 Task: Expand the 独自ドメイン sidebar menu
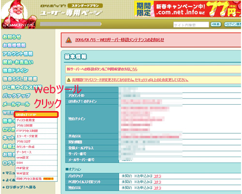(x=15, y=70)
